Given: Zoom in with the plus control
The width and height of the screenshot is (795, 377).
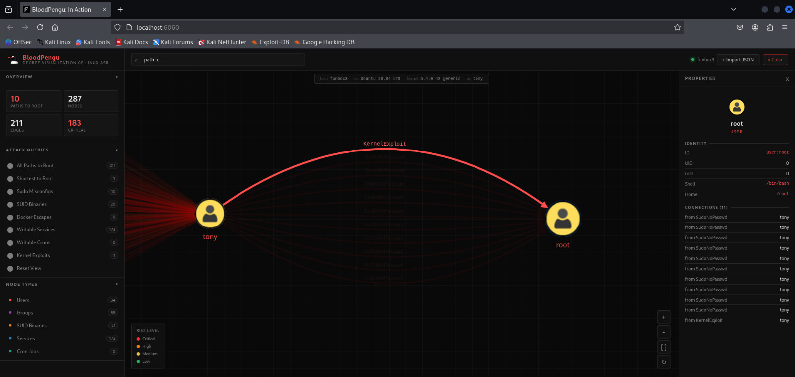Looking at the screenshot, I should pos(664,317).
